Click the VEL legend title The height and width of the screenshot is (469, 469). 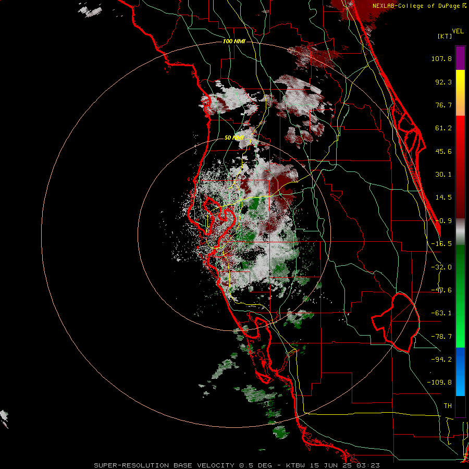click(458, 31)
